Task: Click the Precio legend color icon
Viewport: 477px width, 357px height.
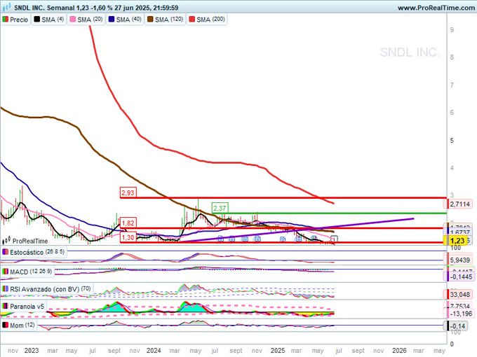Action: tap(5, 20)
